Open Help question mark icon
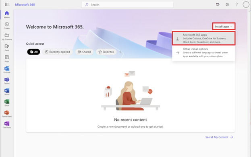The height and width of the screenshot is (157, 251). click(236, 5)
